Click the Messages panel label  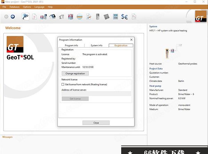7,137
